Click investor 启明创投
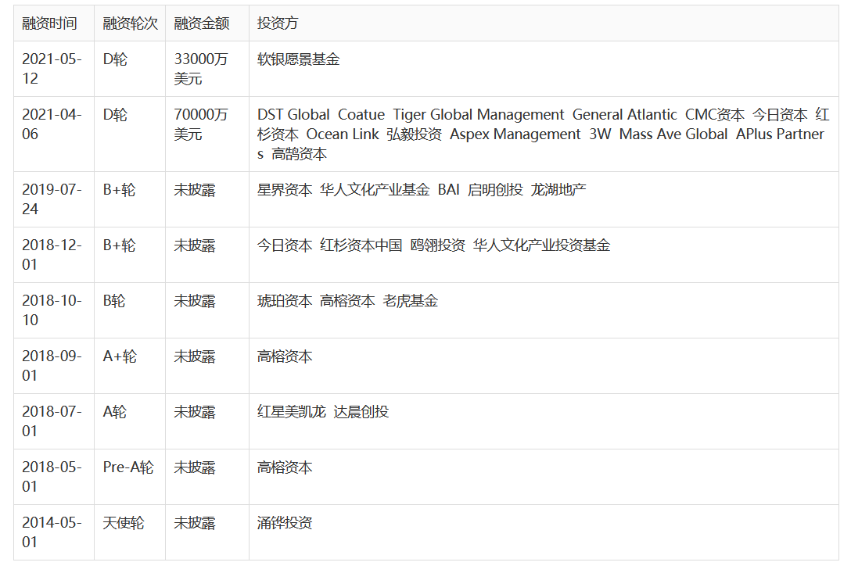Screen dimensions: 851x573 click(495, 189)
